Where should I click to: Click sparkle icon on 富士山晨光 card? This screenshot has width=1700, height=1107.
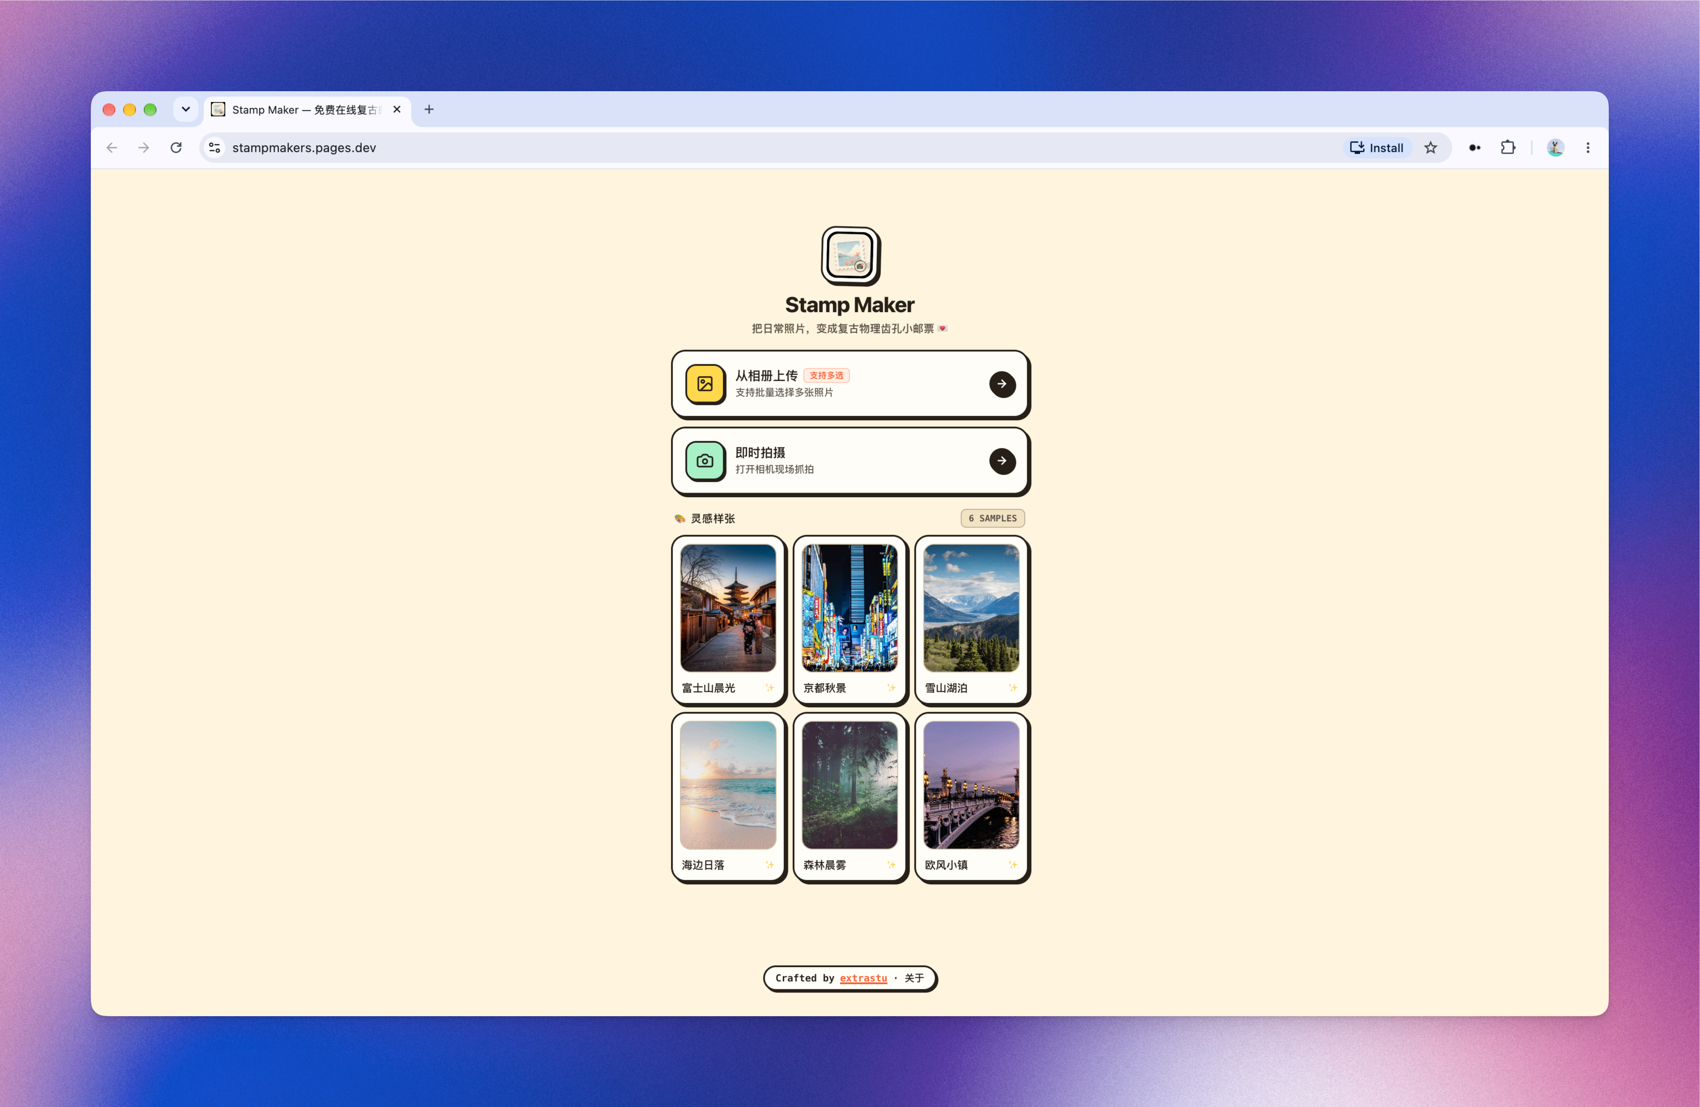(x=770, y=688)
